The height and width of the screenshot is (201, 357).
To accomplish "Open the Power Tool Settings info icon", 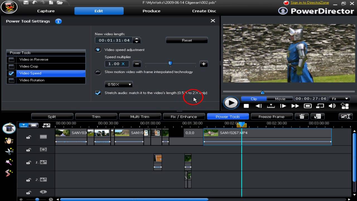I will point(58,21).
